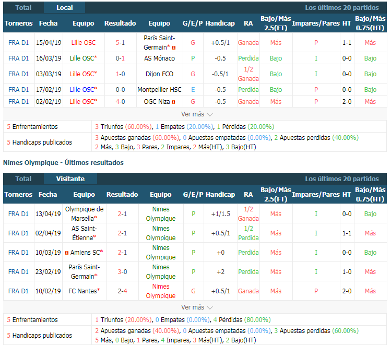The height and width of the screenshot is (345, 391).
Task: Open 'Los últimos 20 partidos' dropdown in Nimes table
Action: point(341,179)
